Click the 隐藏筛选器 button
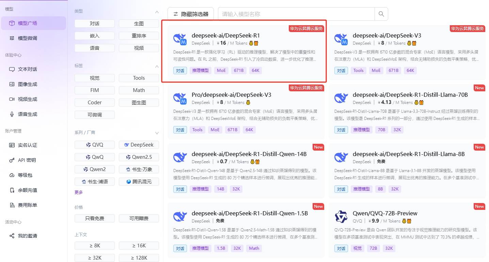The width and height of the screenshot is (489, 262). click(x=191, y=14)
